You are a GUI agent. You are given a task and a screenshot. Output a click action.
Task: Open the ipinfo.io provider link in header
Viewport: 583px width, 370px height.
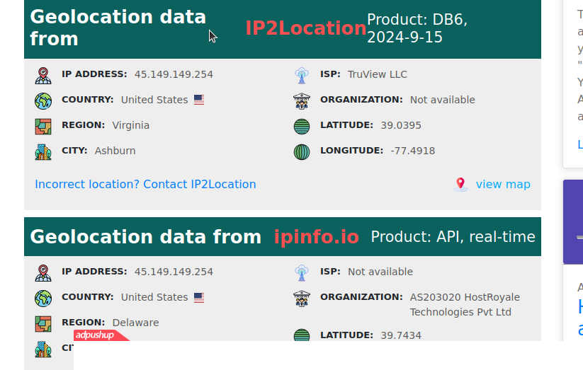click(317, 237)
